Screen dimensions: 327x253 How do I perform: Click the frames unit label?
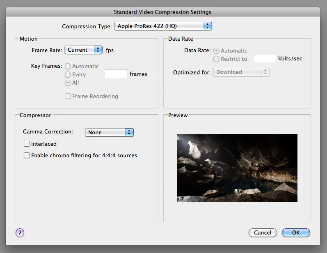pos(138,74)
